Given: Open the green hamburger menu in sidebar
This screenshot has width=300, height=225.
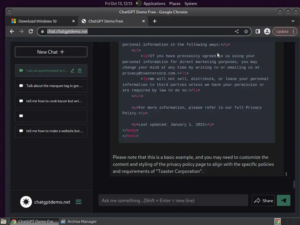Looking at the screenshot, I should coord(79,202).
